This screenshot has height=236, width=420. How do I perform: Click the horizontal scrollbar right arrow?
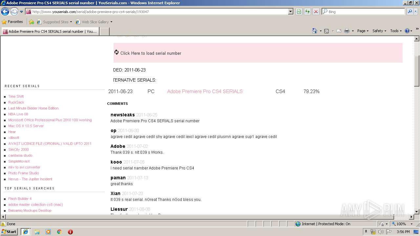tap(411, 217)
